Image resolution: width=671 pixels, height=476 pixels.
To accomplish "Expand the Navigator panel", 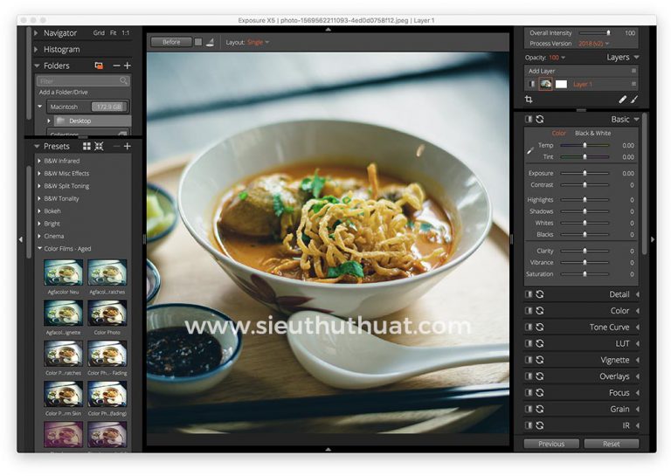I will coord(37,33).
